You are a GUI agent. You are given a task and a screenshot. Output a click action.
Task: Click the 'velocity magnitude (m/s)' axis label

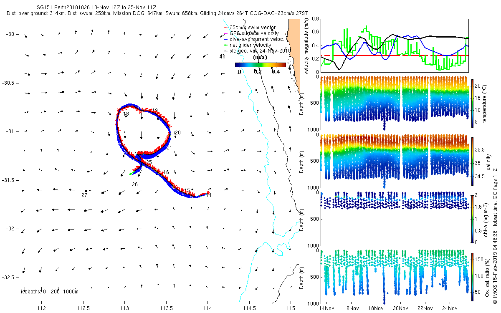pos(307,46)
